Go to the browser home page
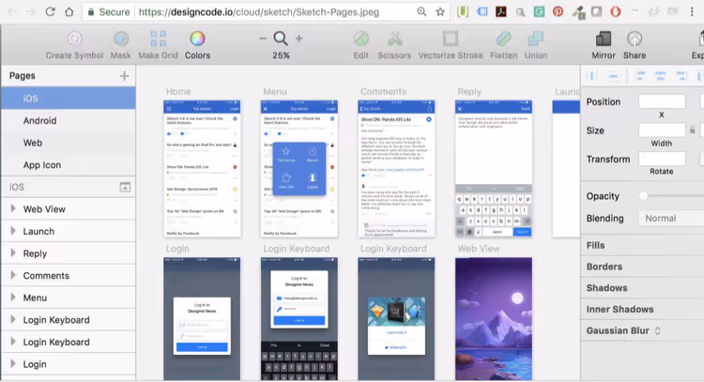Viewport: 704px width, 382px height. coord(69,12)
